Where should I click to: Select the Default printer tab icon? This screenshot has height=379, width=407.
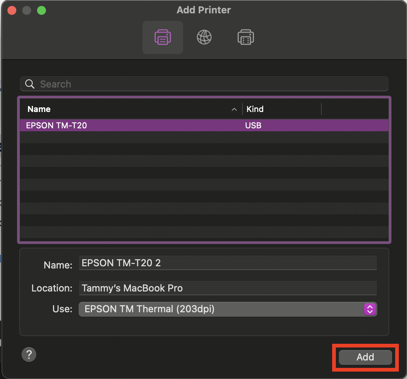[x=163, y=37]
